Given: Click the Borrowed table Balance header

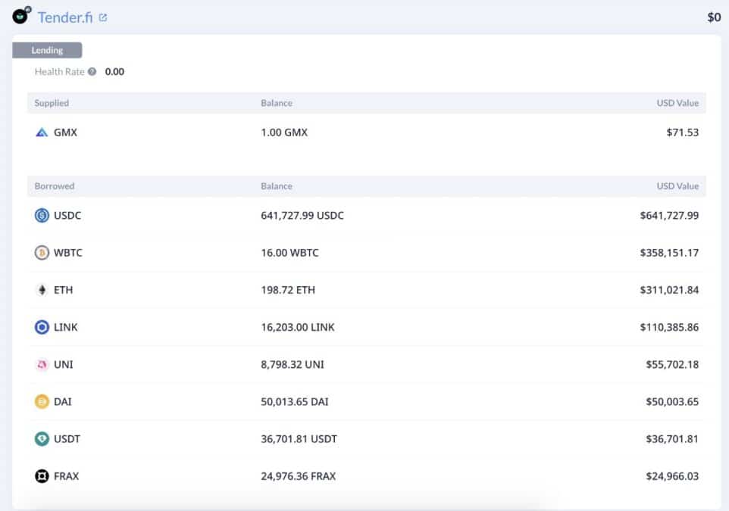Looking at the screenshot, I should (277, 186).
